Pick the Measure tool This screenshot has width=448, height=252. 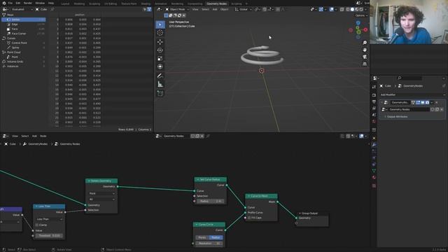click(160, 84)
